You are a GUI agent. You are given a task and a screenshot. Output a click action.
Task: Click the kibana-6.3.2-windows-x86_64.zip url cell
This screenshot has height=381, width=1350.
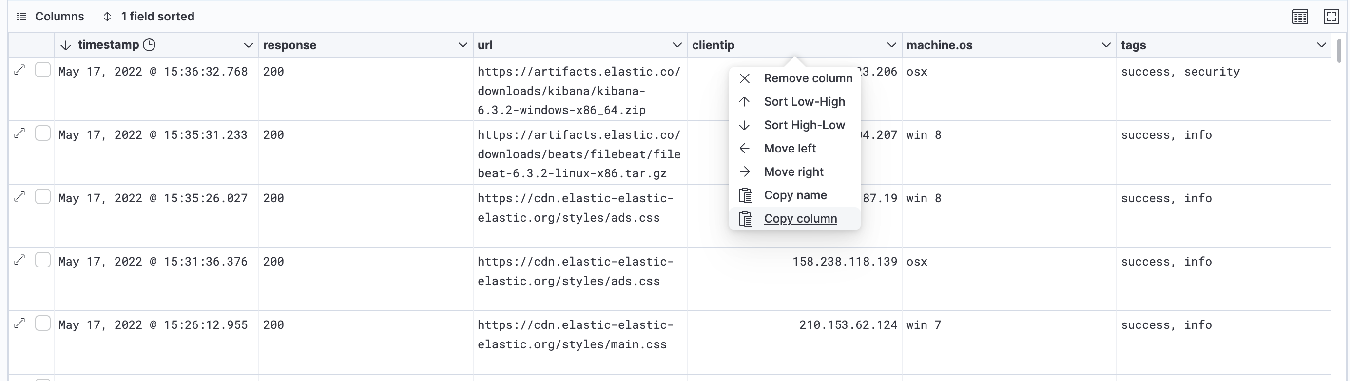pos(580,90)
